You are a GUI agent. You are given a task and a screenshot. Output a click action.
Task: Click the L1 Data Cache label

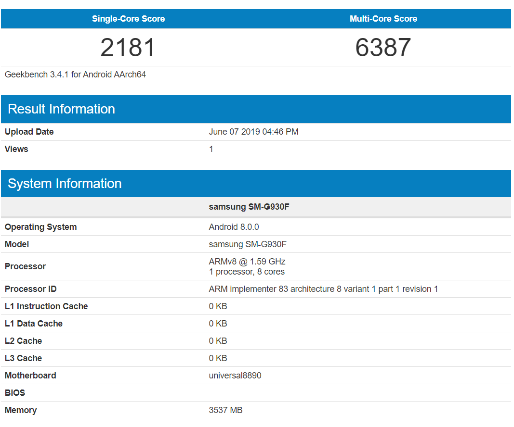[33, 324]
